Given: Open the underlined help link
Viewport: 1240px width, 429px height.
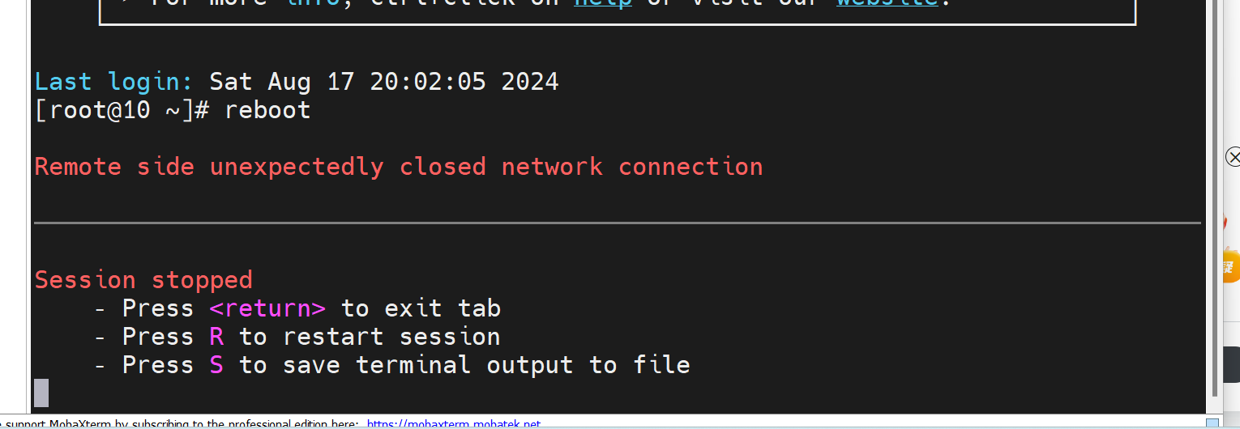Looking at the screenshot, I should pos(602,2).
